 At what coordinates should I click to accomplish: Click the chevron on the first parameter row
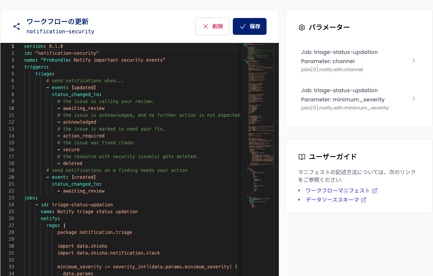coord(413,60)
